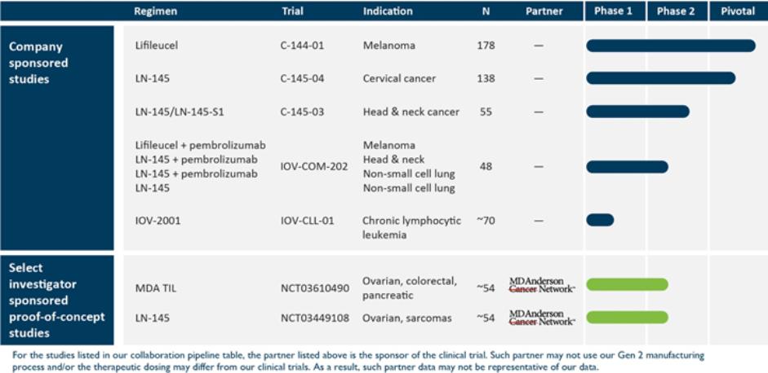Click the short IOV-CLL-01 progress bar

(x=600, y=220)
